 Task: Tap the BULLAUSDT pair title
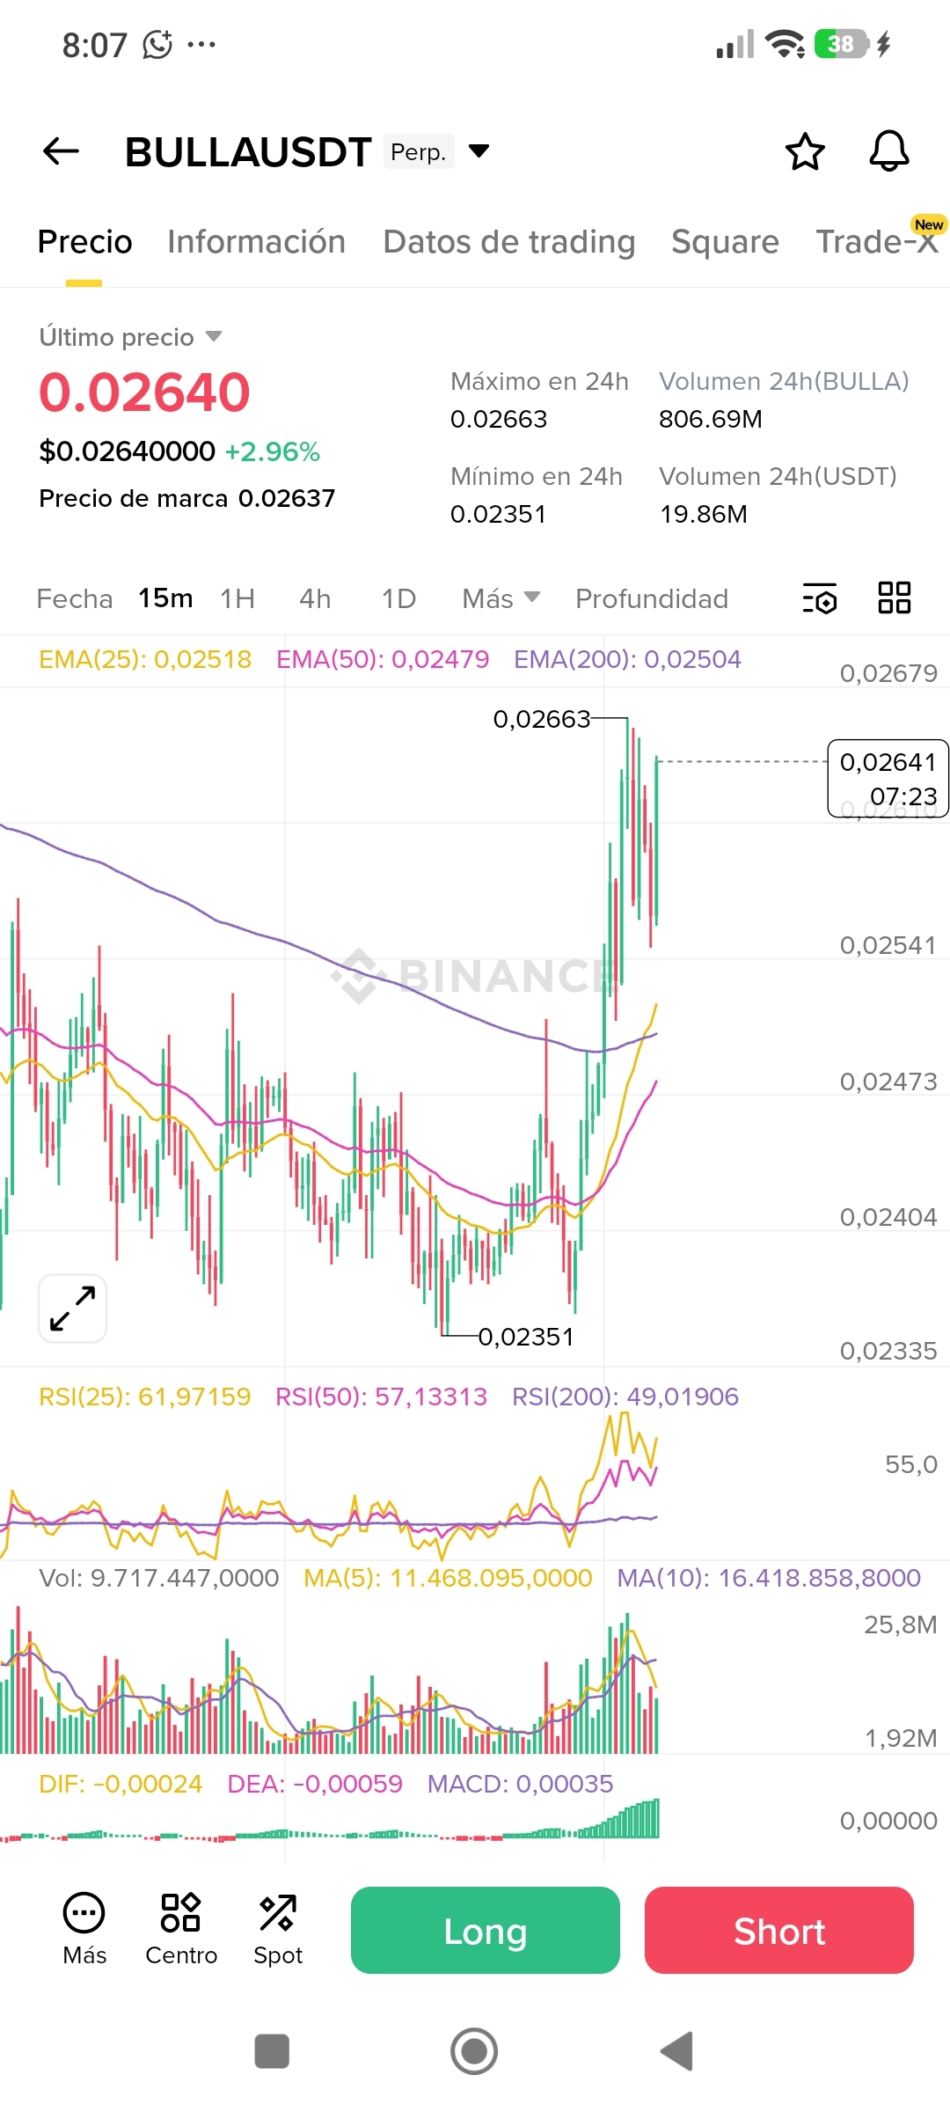pos(248,151)
